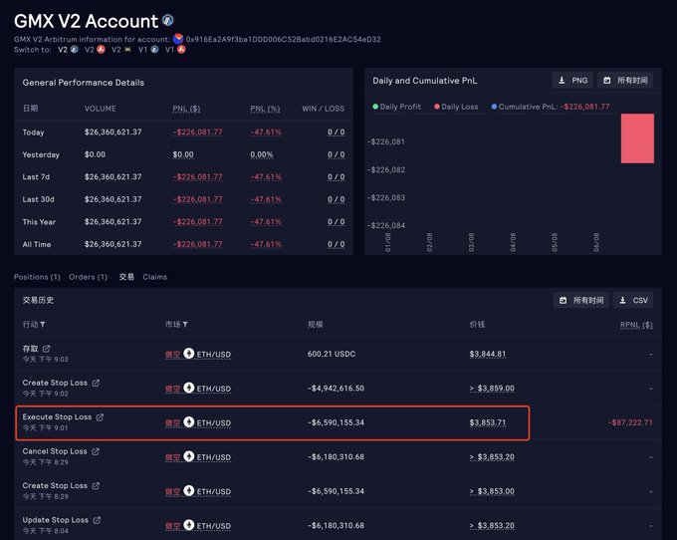The height and width of the screenshot is (540, 677).
Task: Click ETH/USD market in Execute Stop Loss row
Action: (214, 422)
